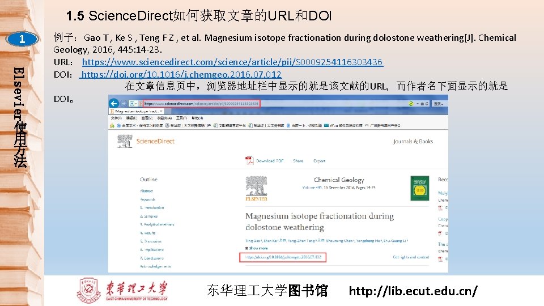Click the Chemical Geology journal title
This screenshot has height=306, width=544.
[339, 180]
